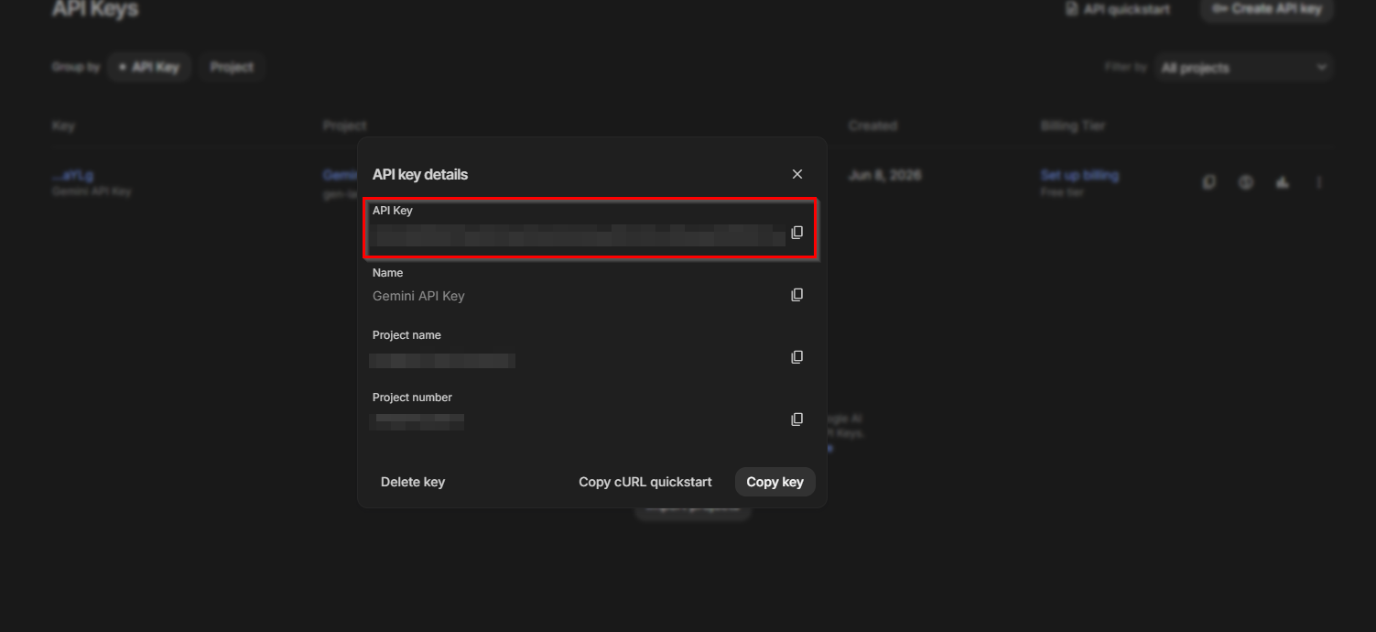Click the bar chart usage icon in key row

1283,182
